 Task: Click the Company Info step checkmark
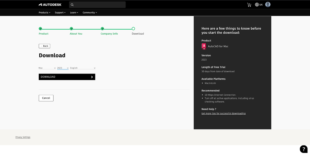(102, 29)
